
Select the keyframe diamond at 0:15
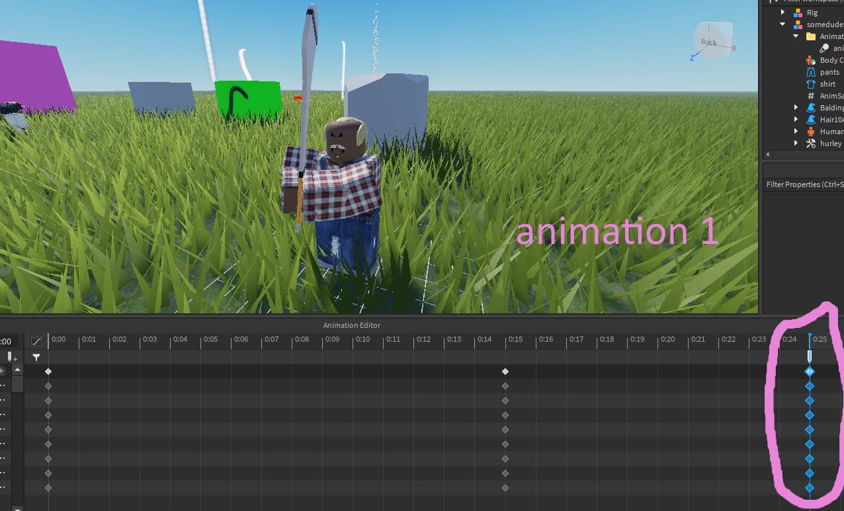coord(505,371)
